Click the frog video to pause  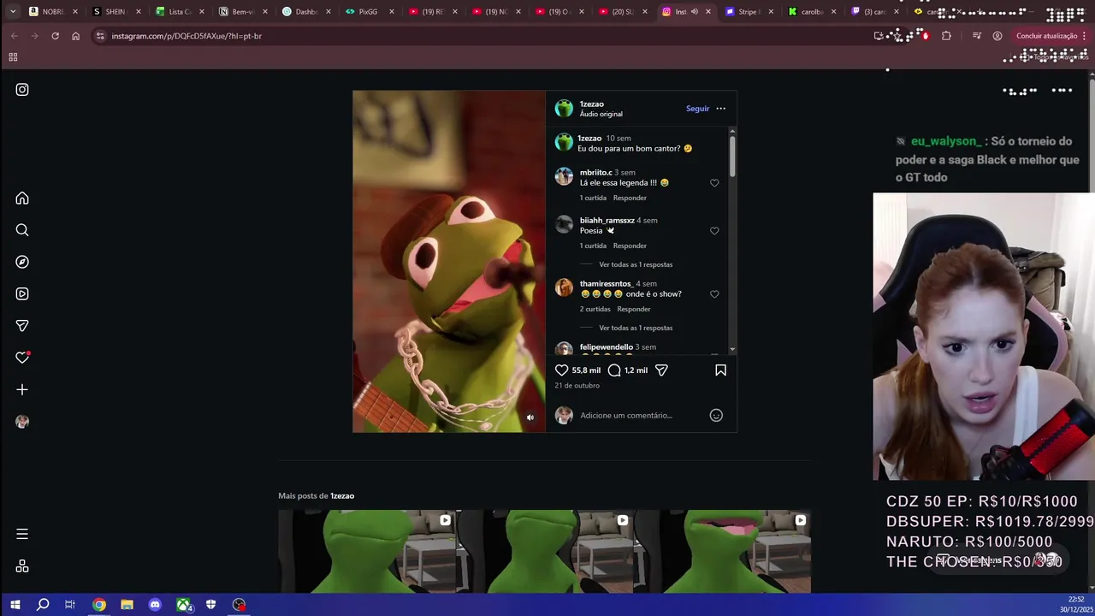(x=448, y=261)
